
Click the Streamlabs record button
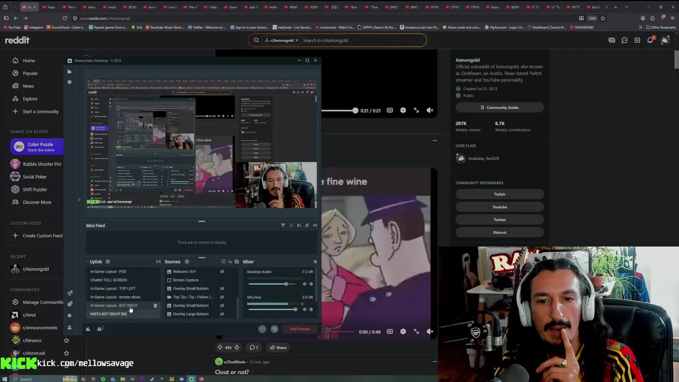(x=262, y=329)
